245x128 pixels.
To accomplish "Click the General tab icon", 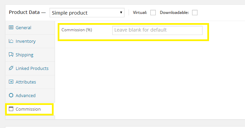I will pyautogui.click(x=11, y=28).
